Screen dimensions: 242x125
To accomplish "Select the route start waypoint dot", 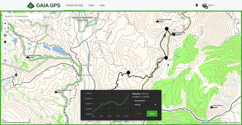I will coord(128,72).
